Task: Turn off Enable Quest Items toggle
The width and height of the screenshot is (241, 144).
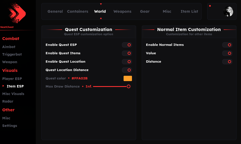Action: [127, 53]
